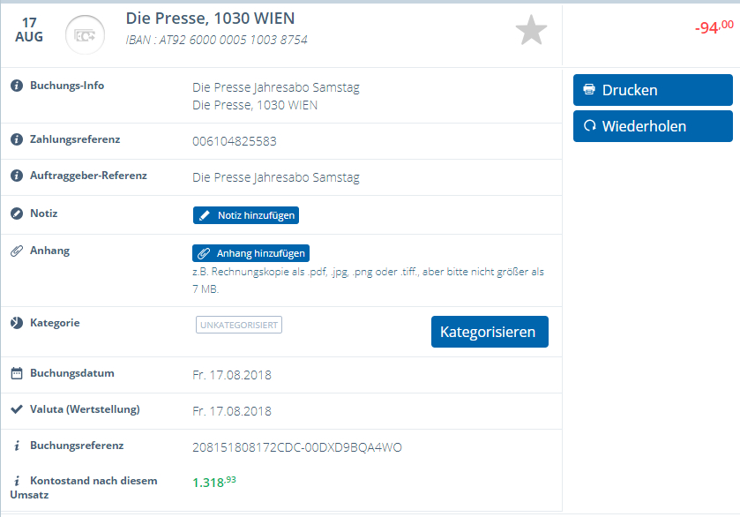Click the transaction amount -94,00

click(x=714, y=27)
